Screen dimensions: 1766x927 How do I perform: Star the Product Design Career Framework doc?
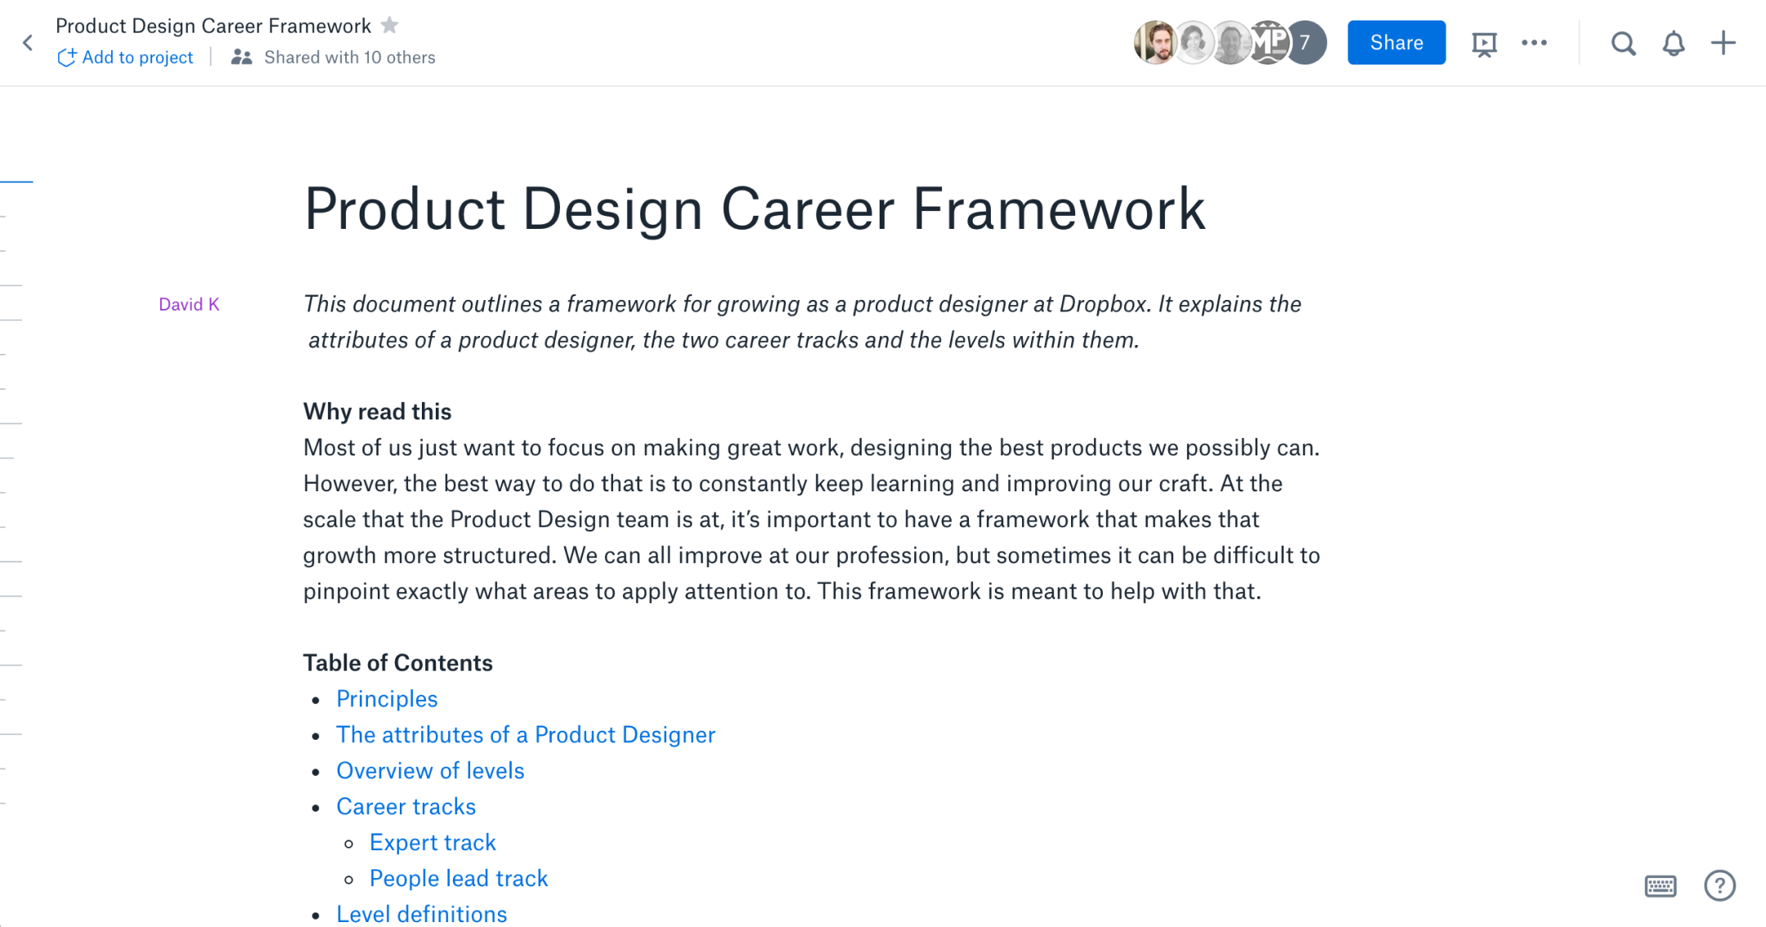click(390, 25)
